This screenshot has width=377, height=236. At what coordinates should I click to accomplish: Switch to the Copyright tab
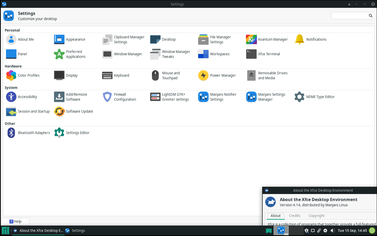click(316, 216)
